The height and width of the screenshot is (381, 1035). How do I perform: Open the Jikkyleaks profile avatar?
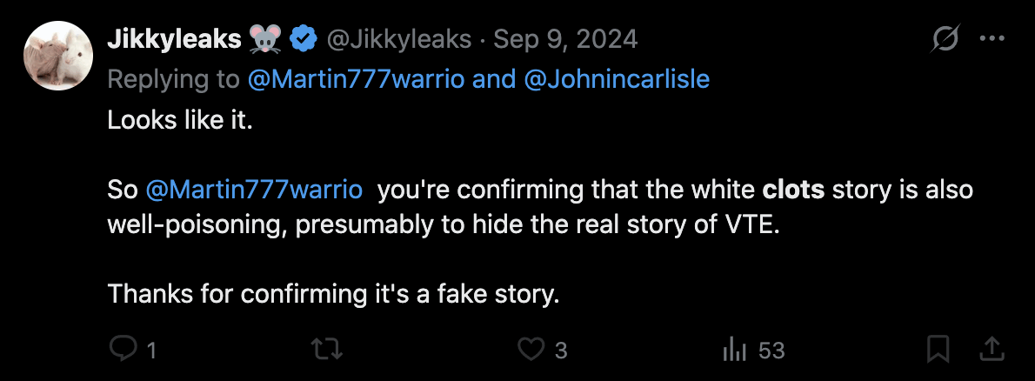(58, 56)
